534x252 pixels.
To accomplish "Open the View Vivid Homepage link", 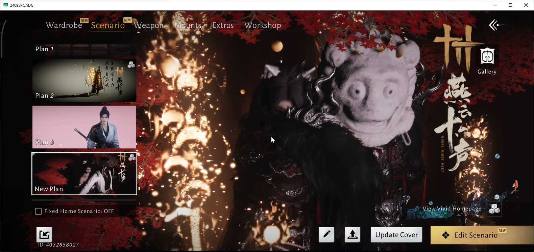I will [452, 209].
